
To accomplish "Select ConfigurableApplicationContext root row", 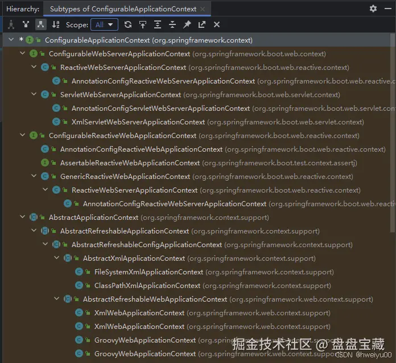I will (x=196, y=40).
